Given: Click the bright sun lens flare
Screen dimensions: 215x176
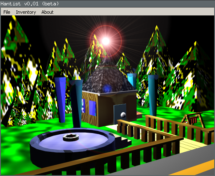Looking at the screenshot, I should tap(106, 41).
